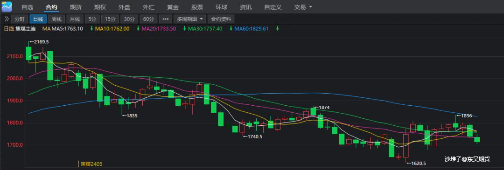Open the 资讯 tab
Viewport: 504px width, 170px height.
tap(245, 7)
